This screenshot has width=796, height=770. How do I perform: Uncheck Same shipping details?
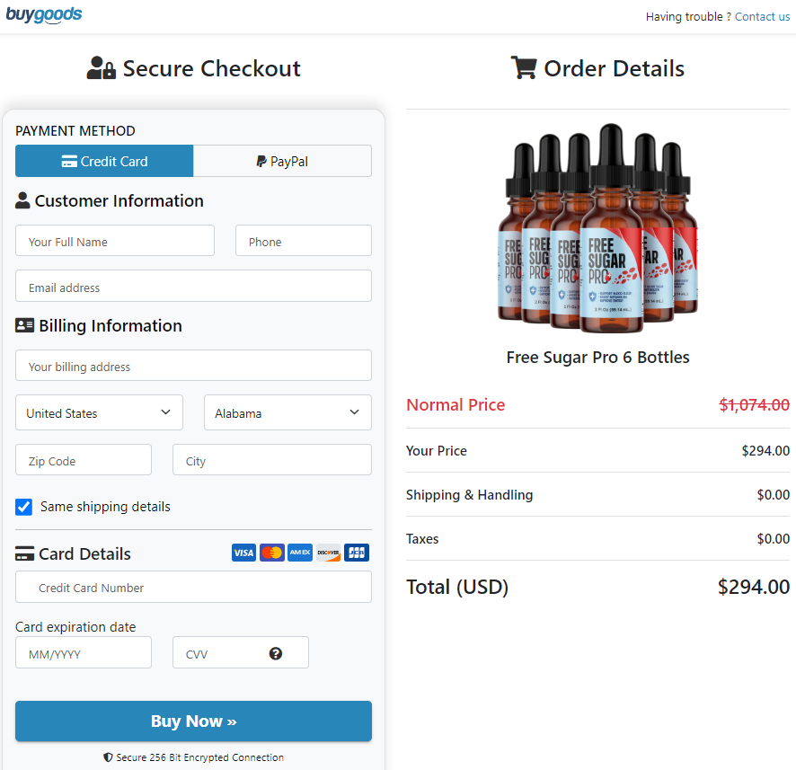pos(23,507)
